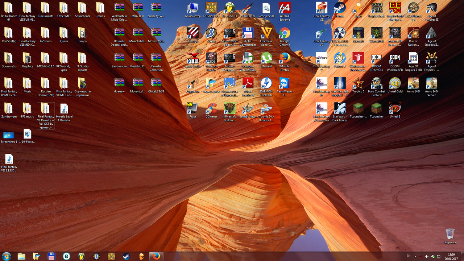
Task: Open the EarthSculptor desktop shortcut
Action: tap(248, 110)
